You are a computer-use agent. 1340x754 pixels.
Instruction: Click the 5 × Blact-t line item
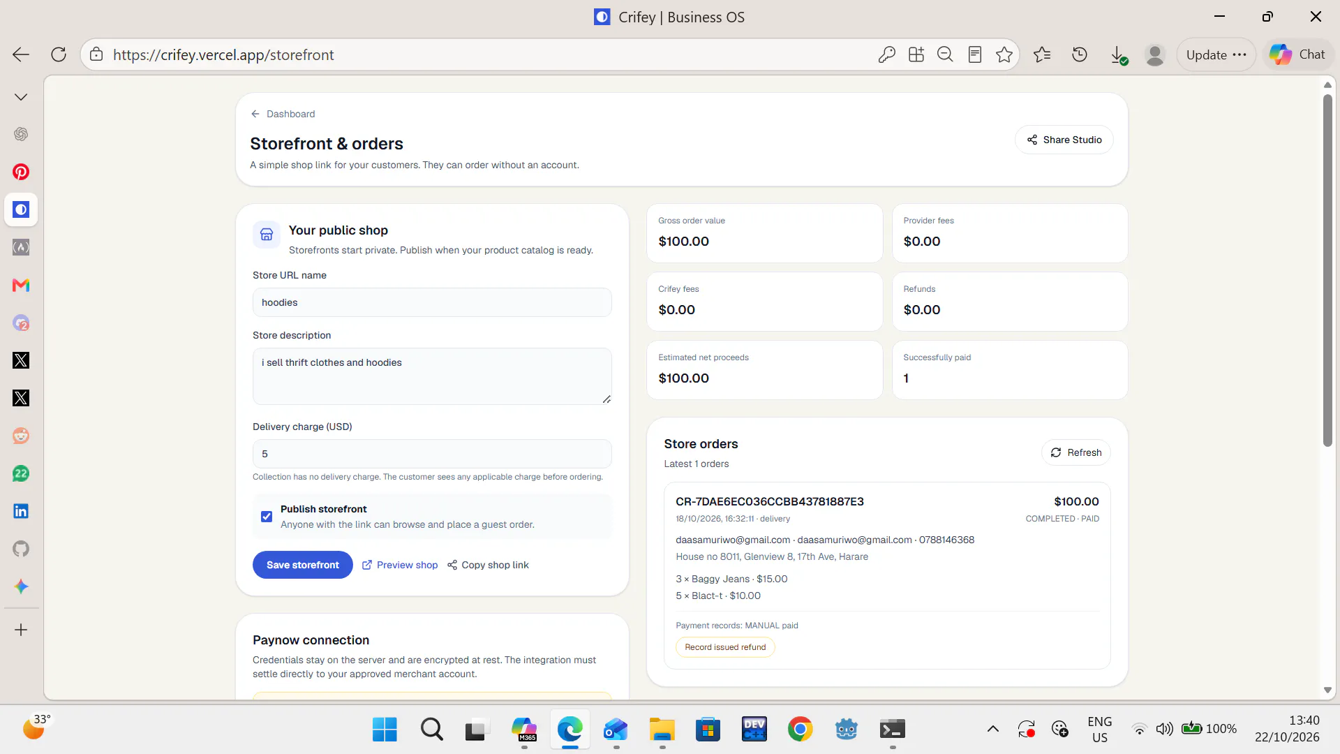pos(718,596)
